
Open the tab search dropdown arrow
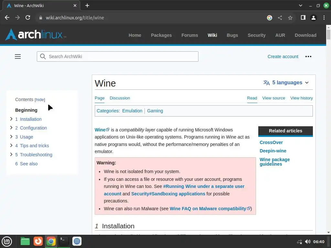click(x=301, y=6)
